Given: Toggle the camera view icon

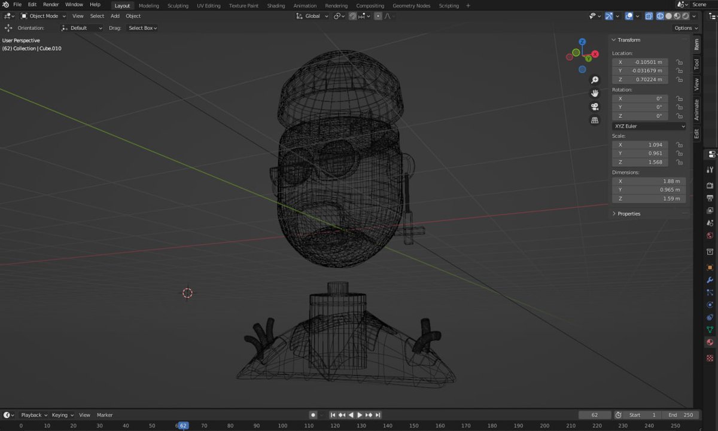Looking at the screenshot, I should point(595,106).
